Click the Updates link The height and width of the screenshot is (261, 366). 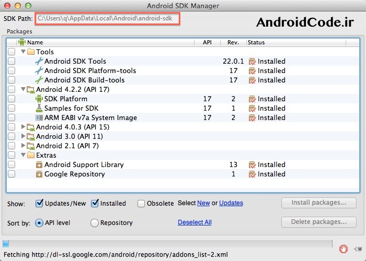pyautogui.click(x=231, y=203)
